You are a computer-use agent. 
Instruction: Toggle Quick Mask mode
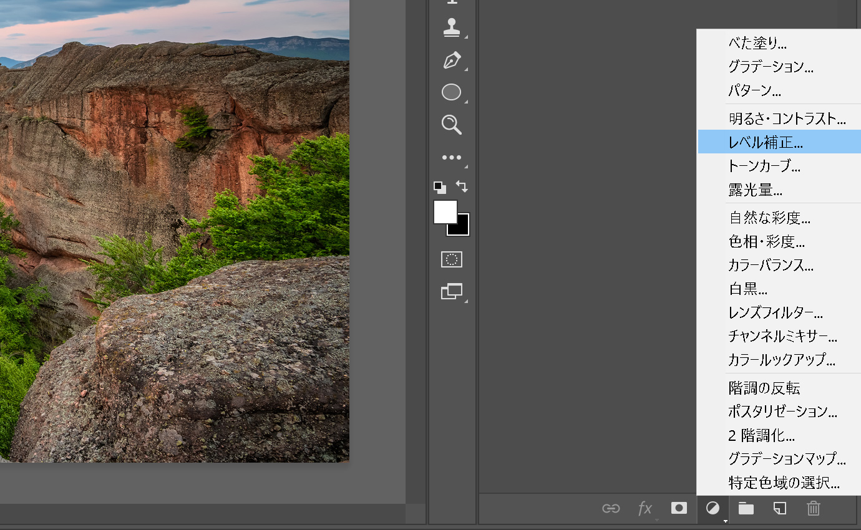451,259
